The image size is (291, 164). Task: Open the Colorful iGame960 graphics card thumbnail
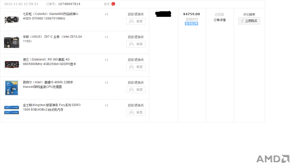(x=12, y=19)
